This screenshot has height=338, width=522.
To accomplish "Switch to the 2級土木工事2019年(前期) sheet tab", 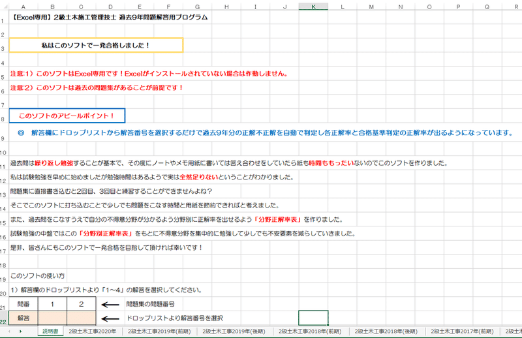I will pyautogui.click(x=159, y=331).
